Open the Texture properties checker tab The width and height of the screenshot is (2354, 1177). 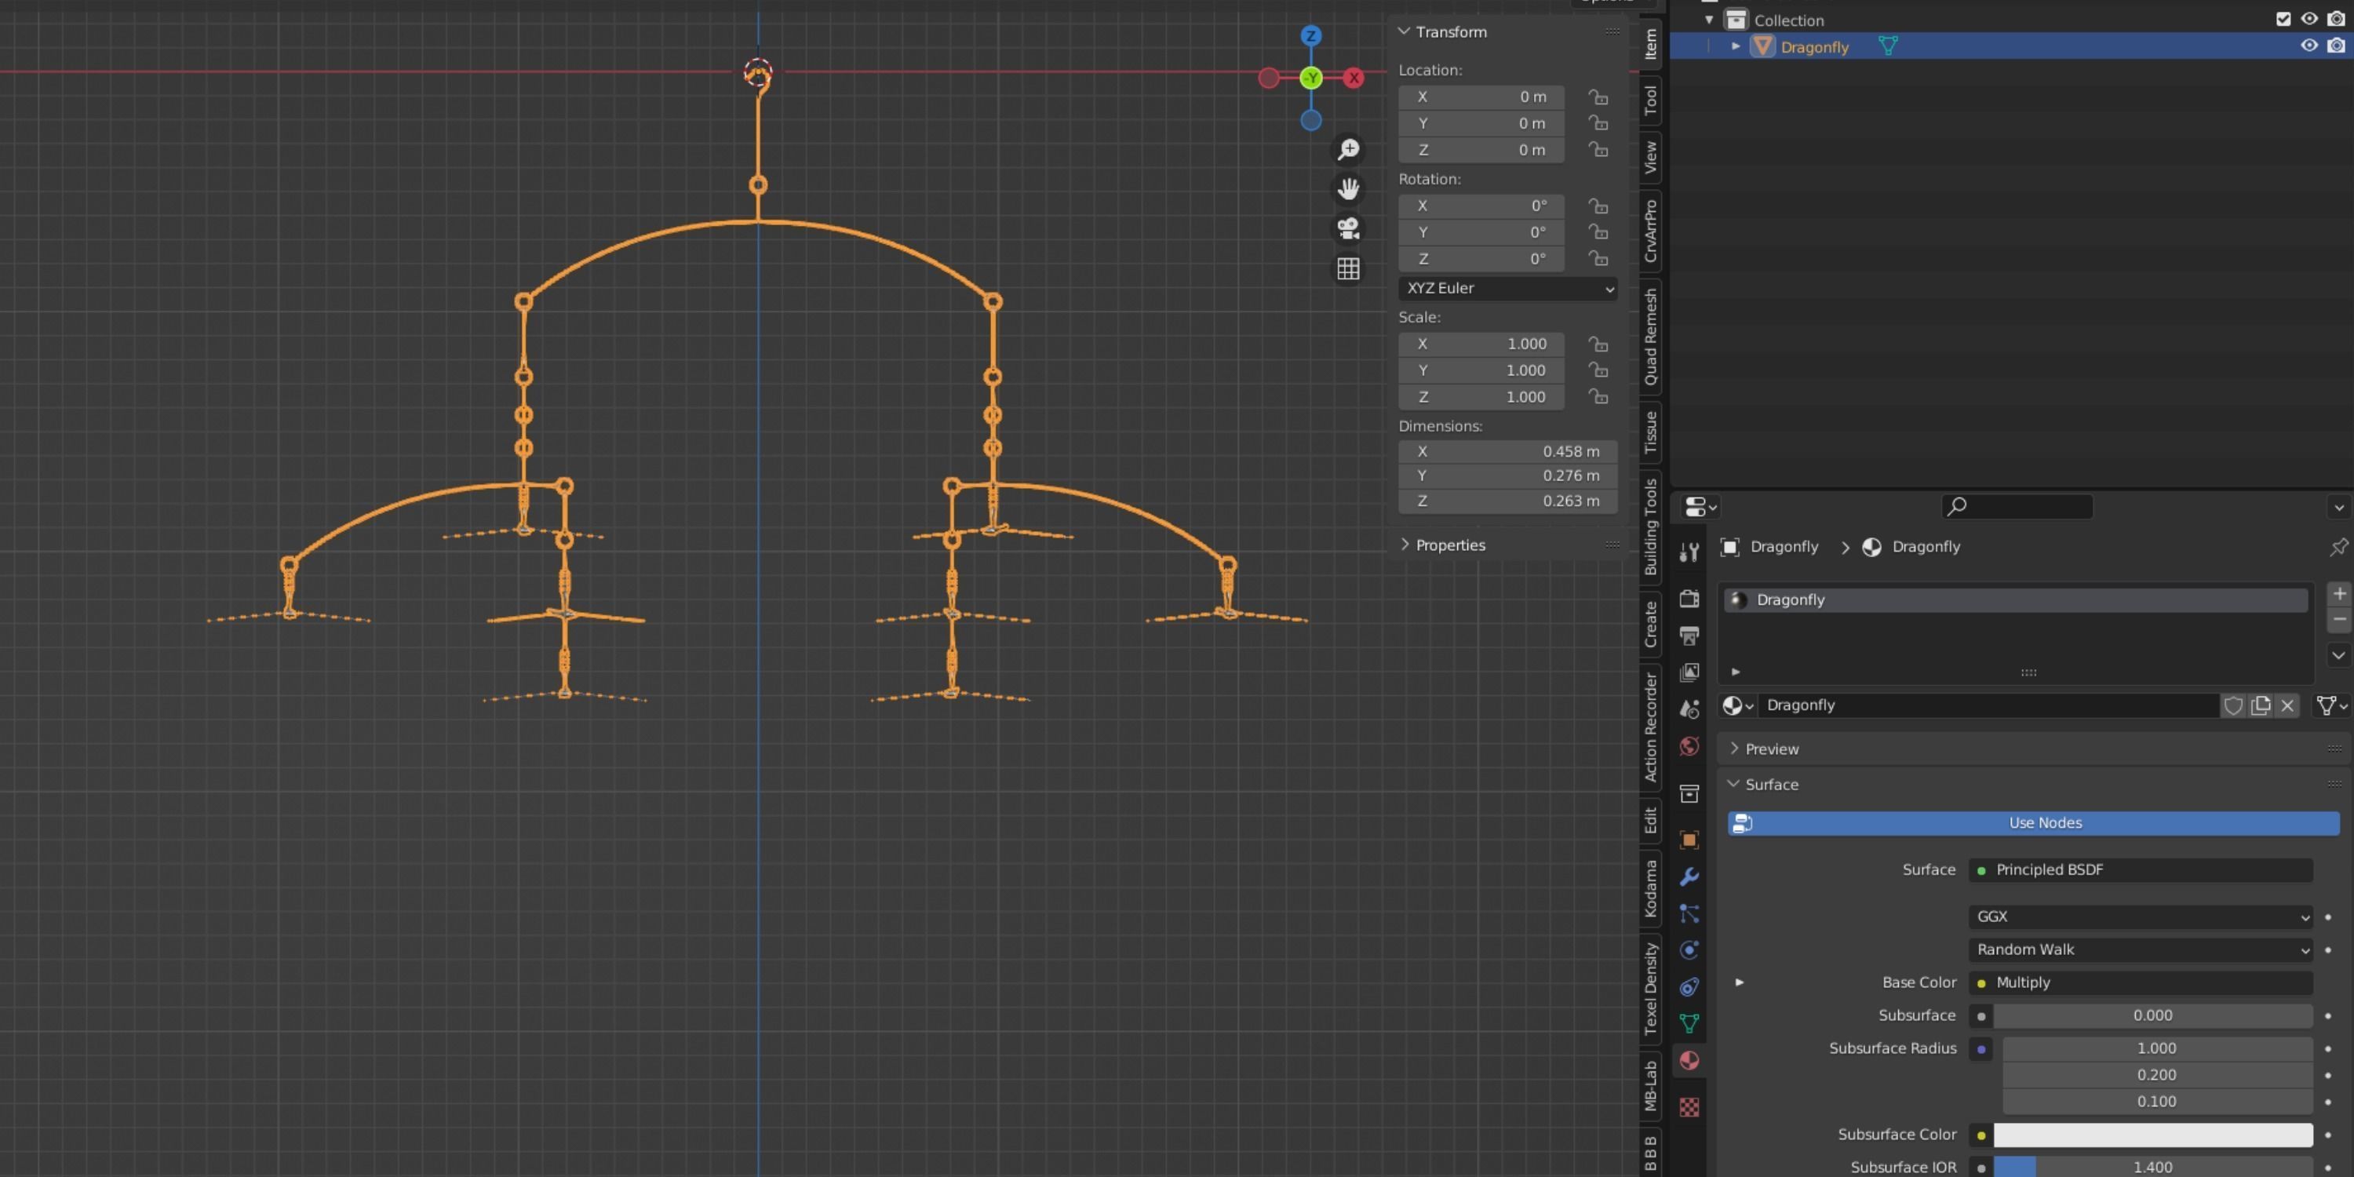(1689, 1106)
